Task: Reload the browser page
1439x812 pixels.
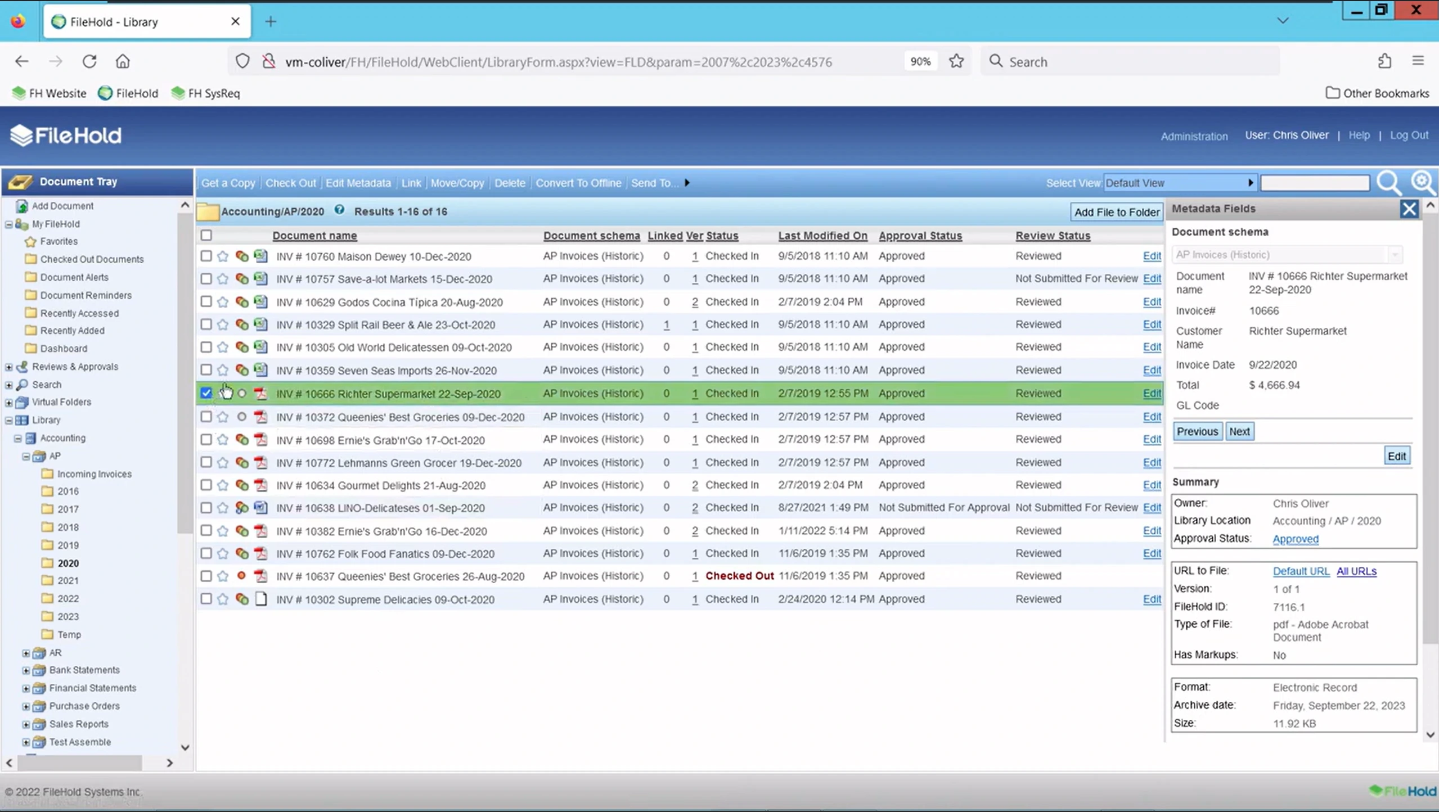Action: [x=89, y=61]
